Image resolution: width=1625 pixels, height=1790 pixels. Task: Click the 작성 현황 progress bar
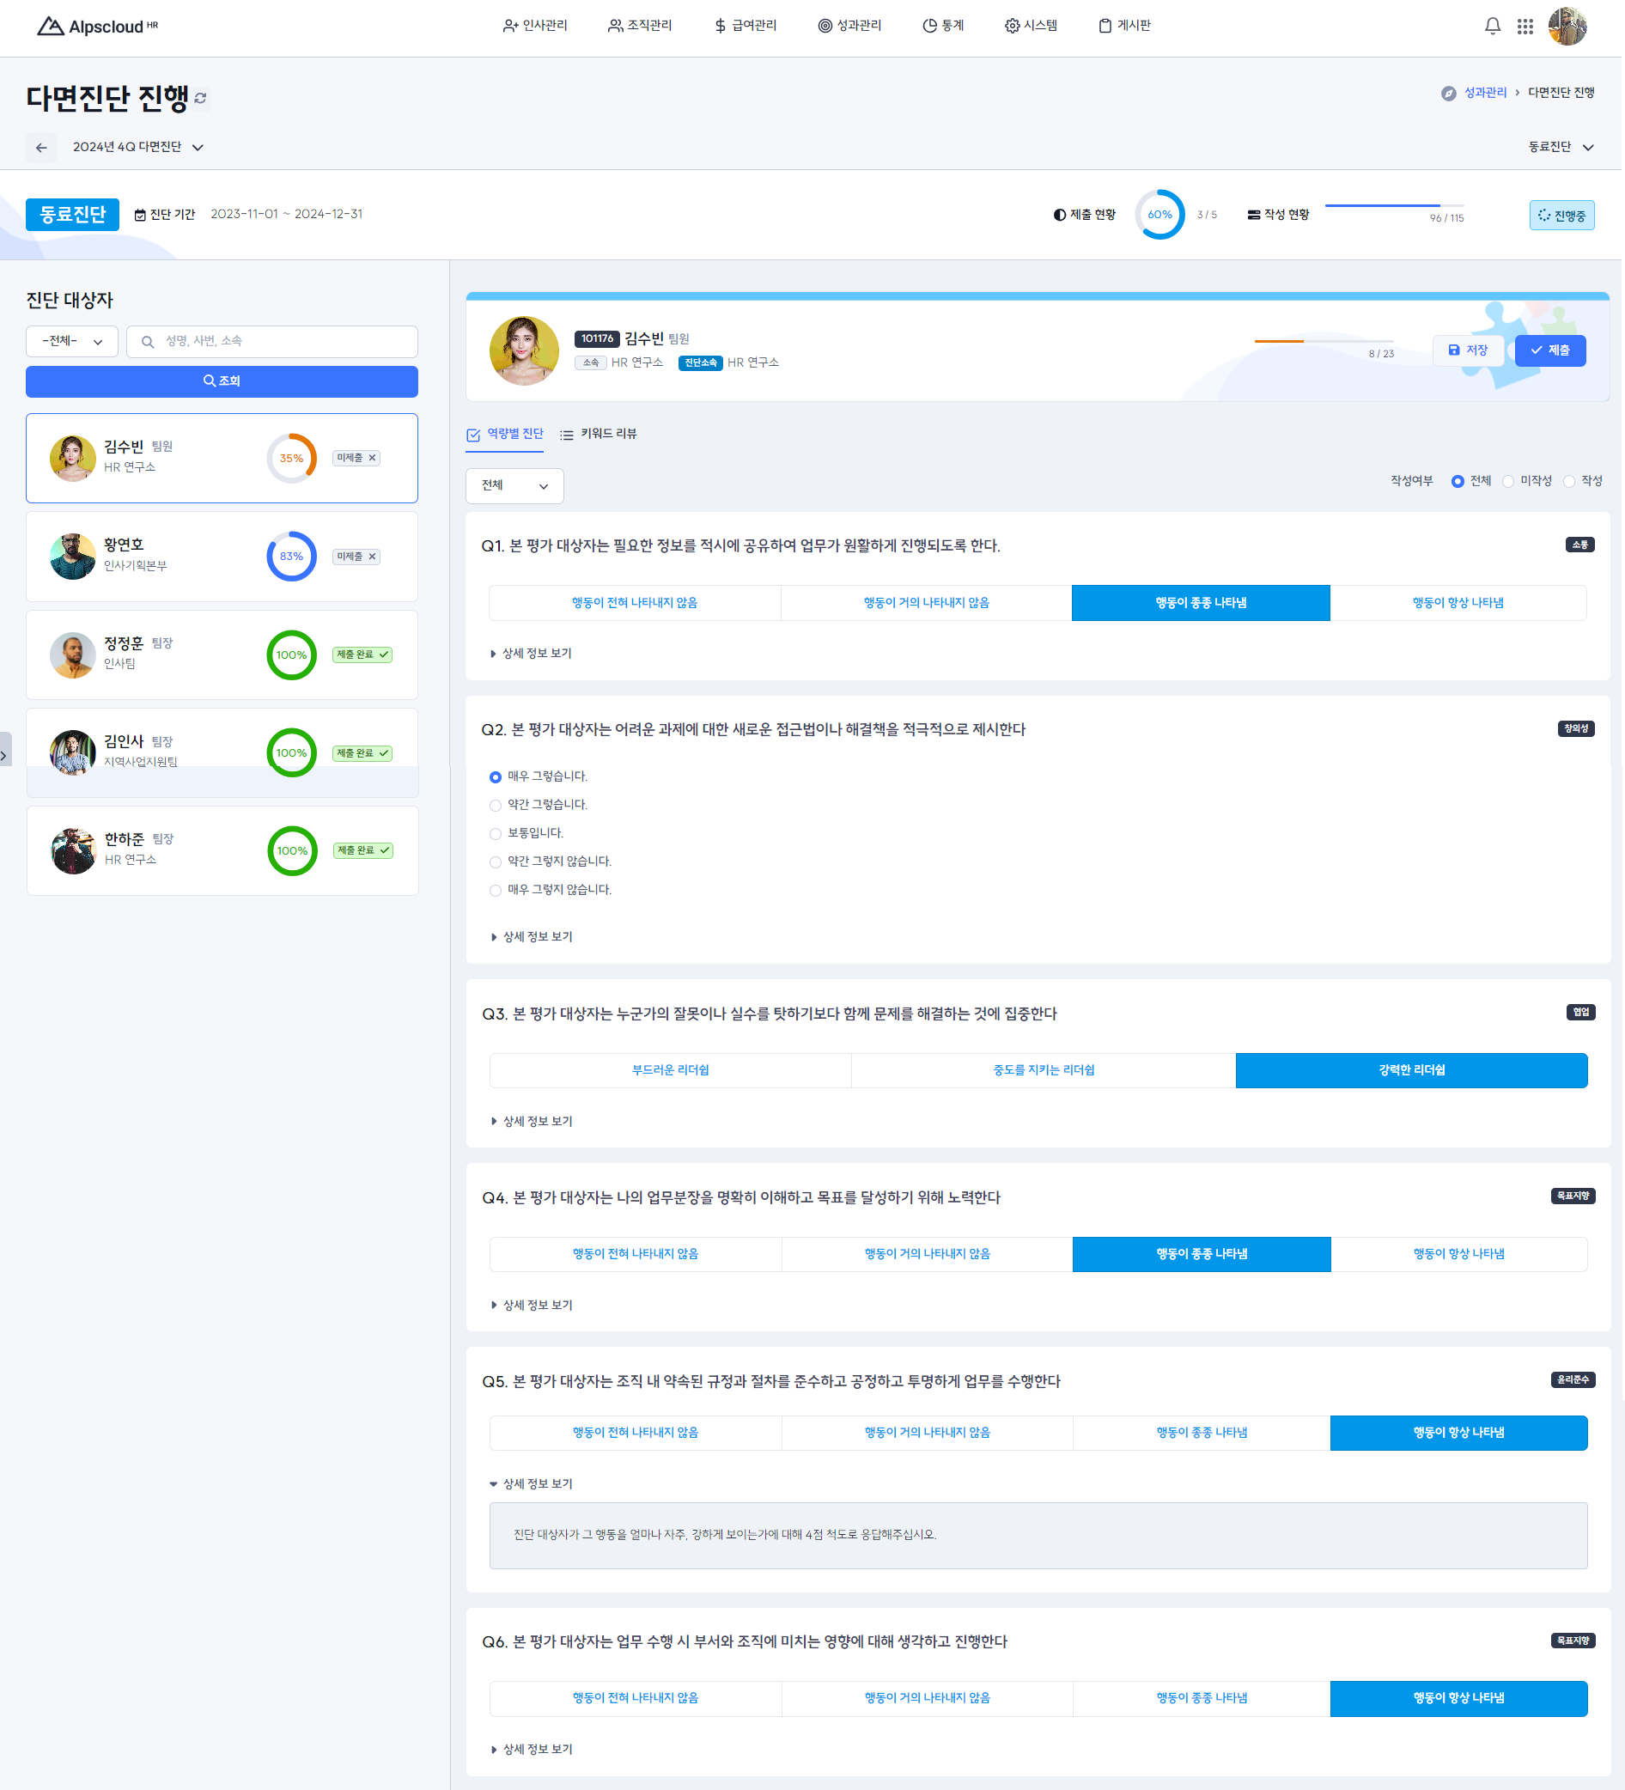coord(1396,206)
